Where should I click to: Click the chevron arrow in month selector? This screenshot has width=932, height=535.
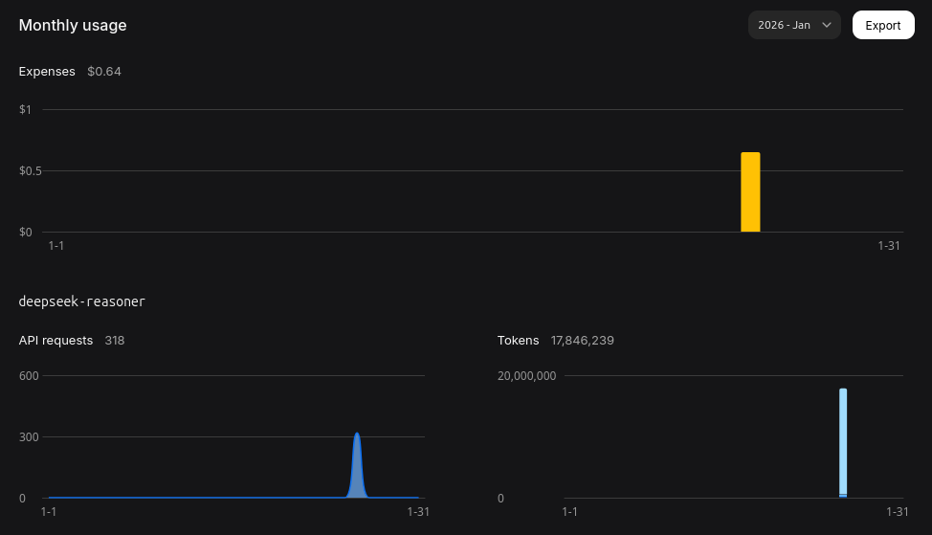(827, 25)
